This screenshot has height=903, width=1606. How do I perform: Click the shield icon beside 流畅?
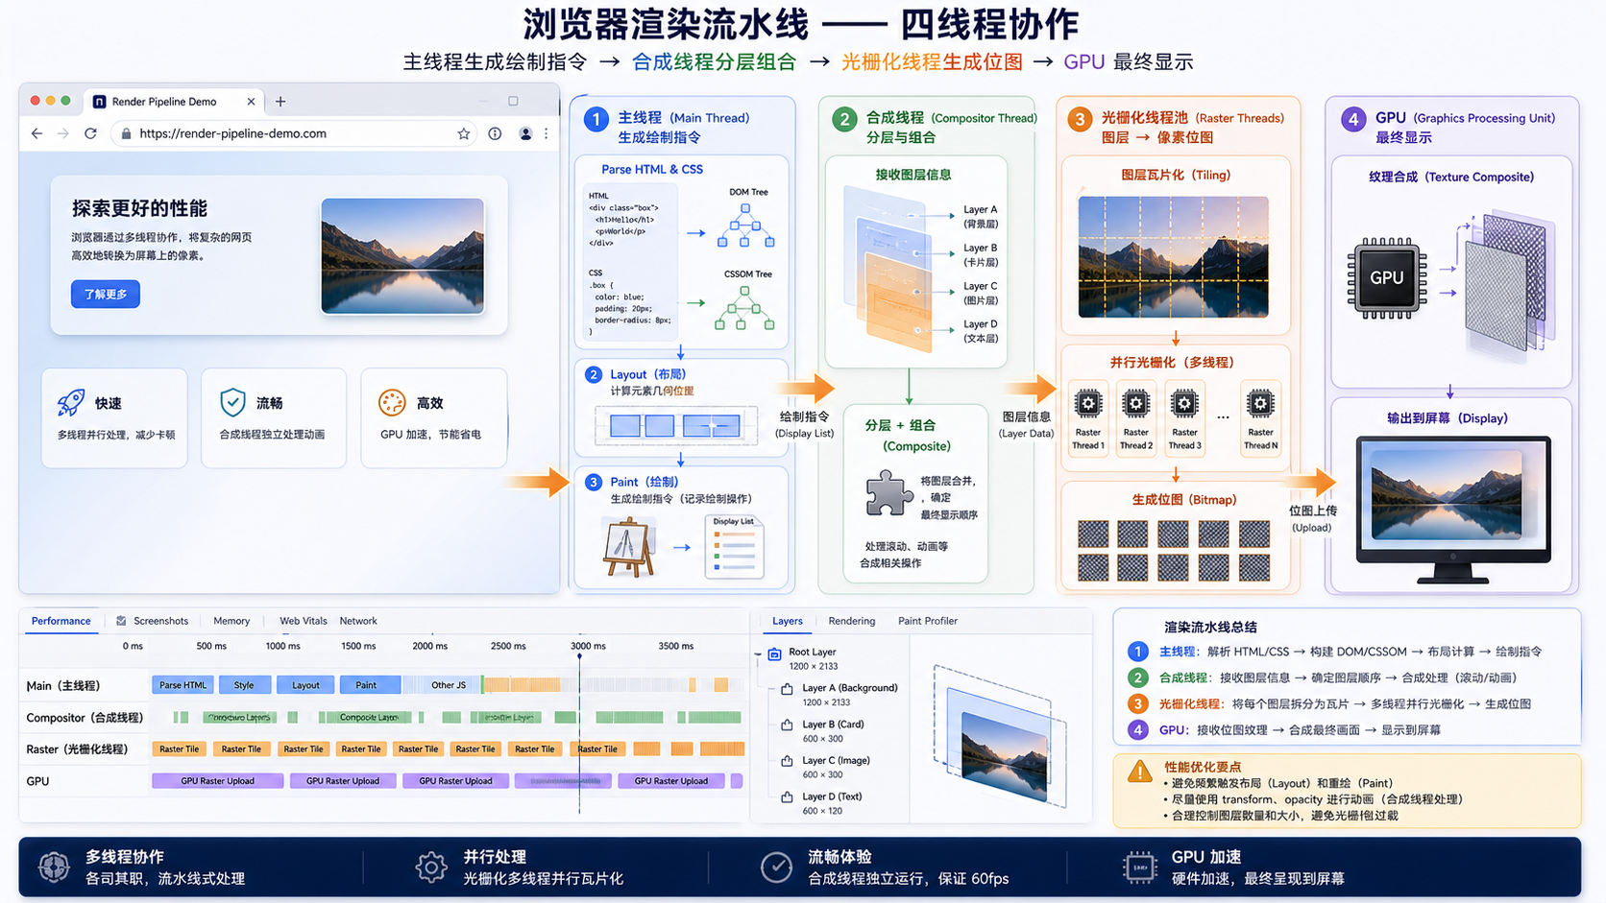pyautogui.click(x=232, y=402)
